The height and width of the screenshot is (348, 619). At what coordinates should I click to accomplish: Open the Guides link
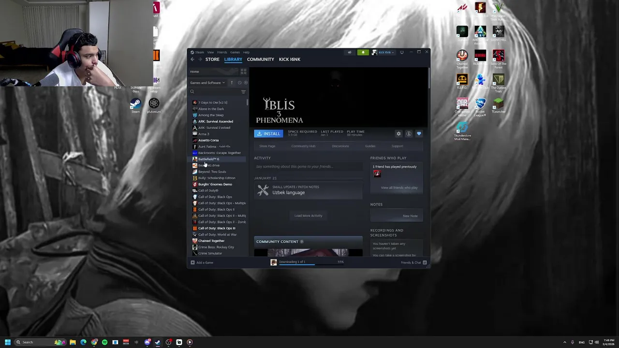point(370,146)
